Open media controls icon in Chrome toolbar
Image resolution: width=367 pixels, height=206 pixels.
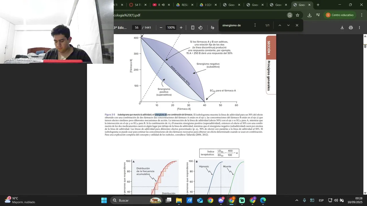[318, 15]
